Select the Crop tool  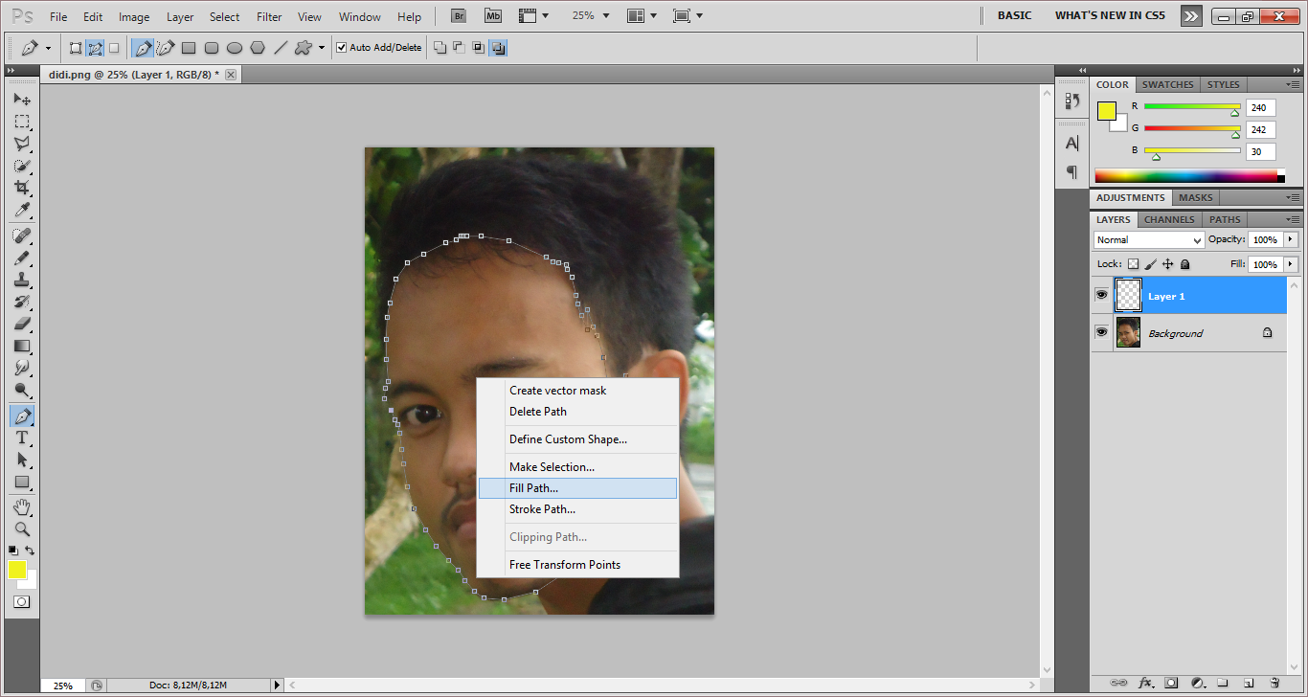pos(21,188)
